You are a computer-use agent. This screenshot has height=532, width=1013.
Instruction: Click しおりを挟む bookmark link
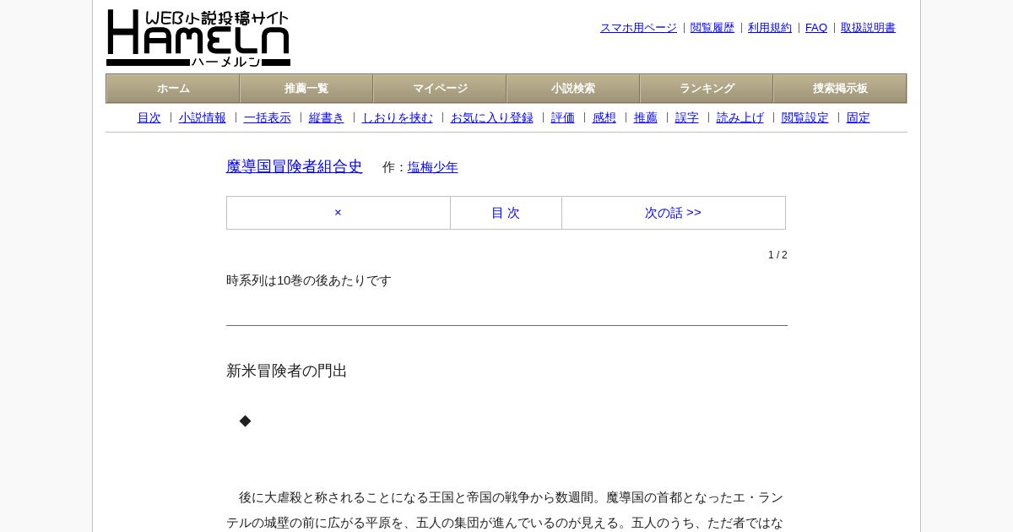[x=398, y=118]
